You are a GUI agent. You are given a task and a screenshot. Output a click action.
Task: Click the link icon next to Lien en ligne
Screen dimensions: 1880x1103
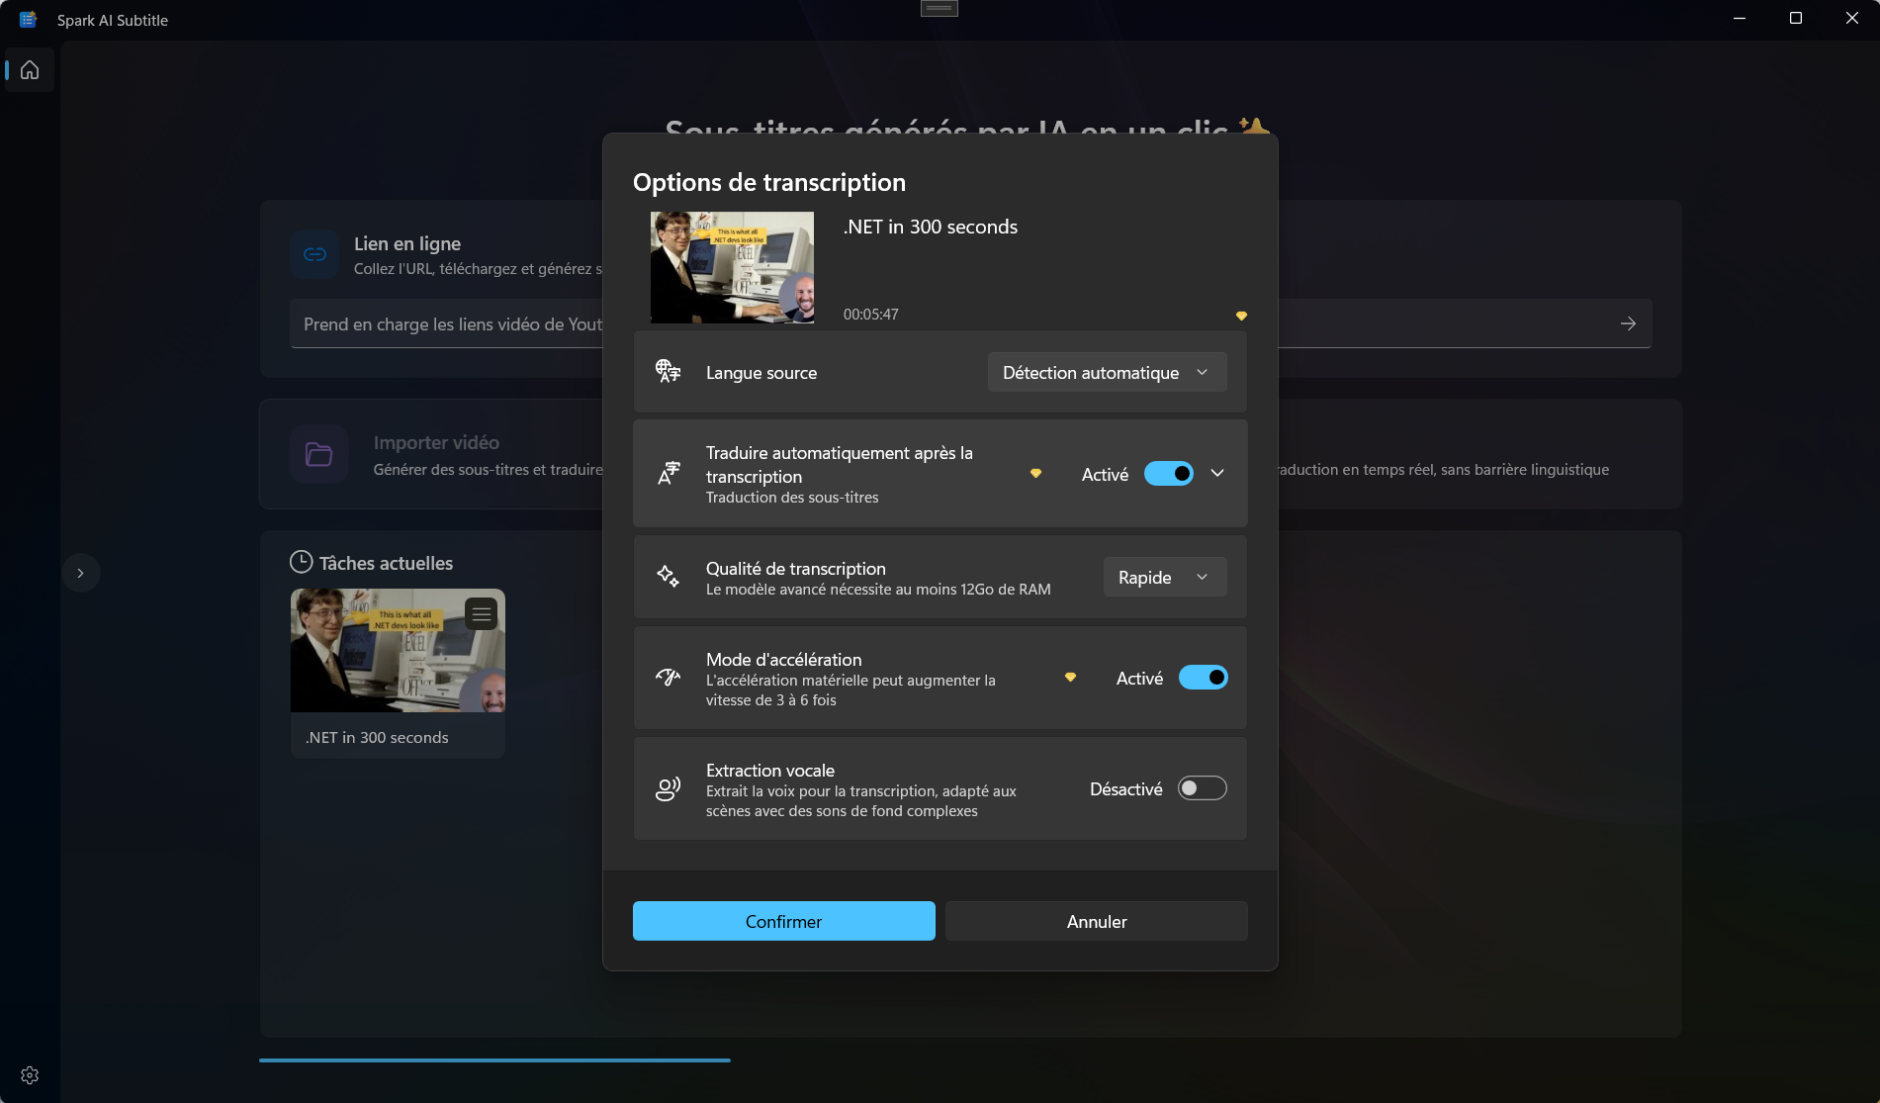313,253
